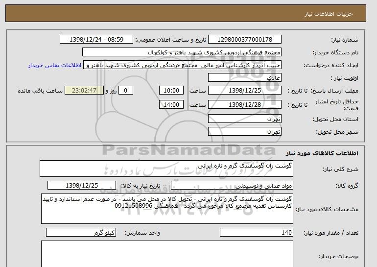Click the remaining days field showing 0
Viewport: 377px width, 267px height.
coord(125,91)
